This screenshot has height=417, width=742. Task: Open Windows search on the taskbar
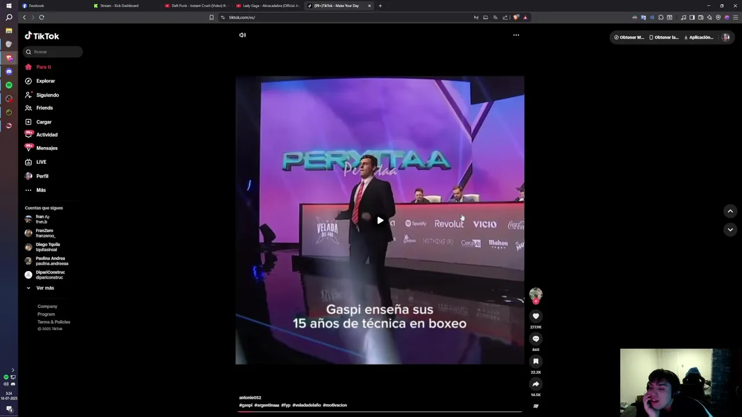pyautogui.click(x=9, y=17)
